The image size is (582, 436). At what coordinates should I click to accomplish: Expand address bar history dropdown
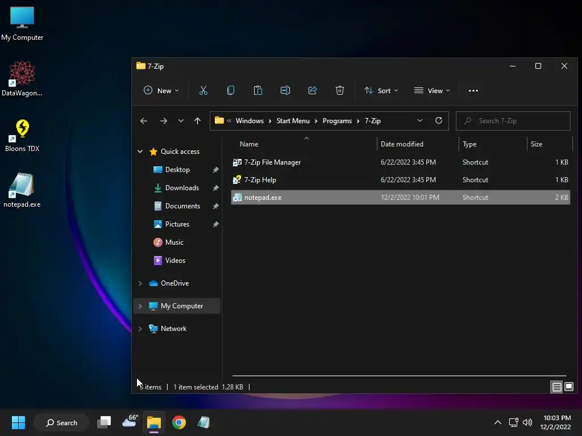[420, 120]
